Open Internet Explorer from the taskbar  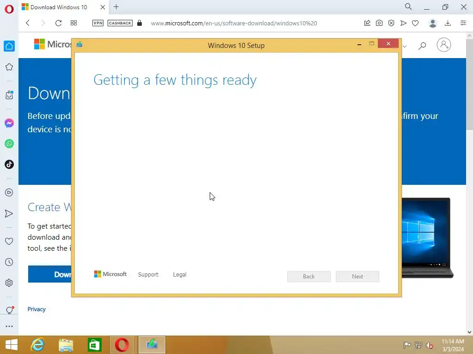(x=38, y=345)
